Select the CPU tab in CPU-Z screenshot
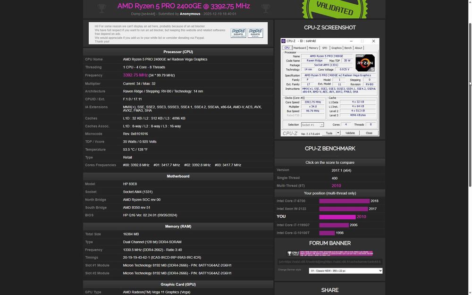 tap(287, 48)
